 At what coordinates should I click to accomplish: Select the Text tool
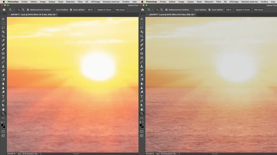[x=3, y=96]
